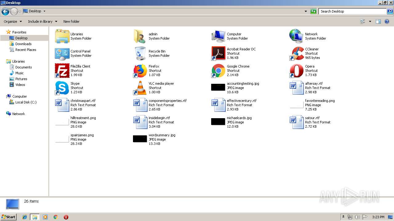394x221 pixels.
Task: Select Network in the navigation pane
Action: [16, 114]
